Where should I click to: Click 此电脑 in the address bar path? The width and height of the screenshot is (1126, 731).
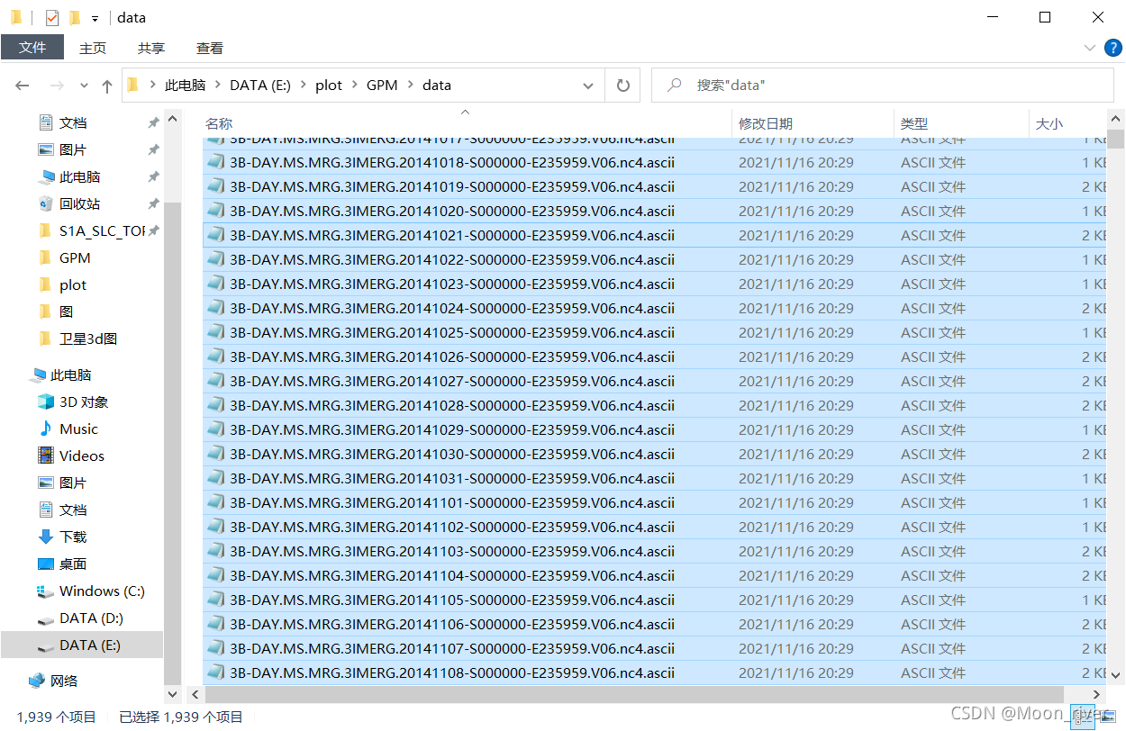click(x=185, y=85)
